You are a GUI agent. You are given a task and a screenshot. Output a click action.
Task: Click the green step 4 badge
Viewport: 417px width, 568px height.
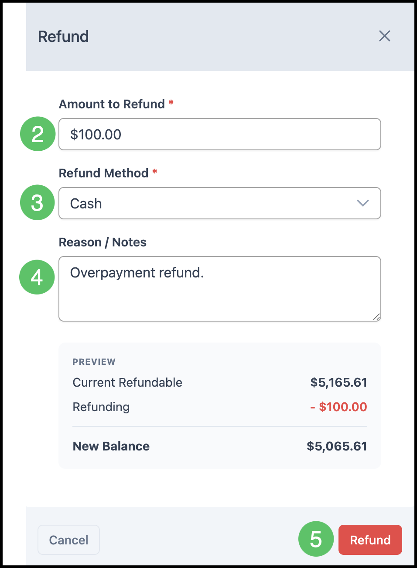[x=37, y=277]
